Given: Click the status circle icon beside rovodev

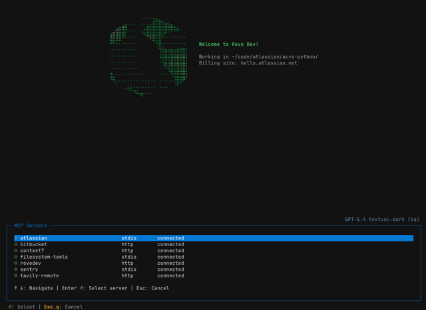Looking at the screenshot, I should click(x=16, y=263).
